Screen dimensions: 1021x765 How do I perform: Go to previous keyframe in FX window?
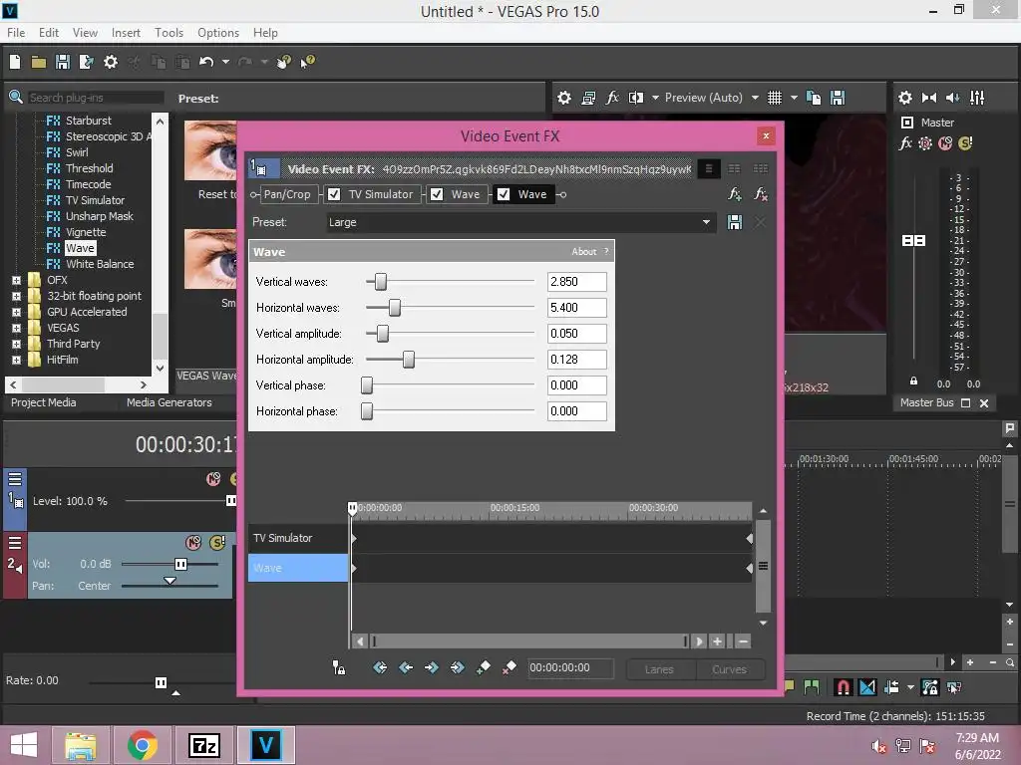coord(406,667)
